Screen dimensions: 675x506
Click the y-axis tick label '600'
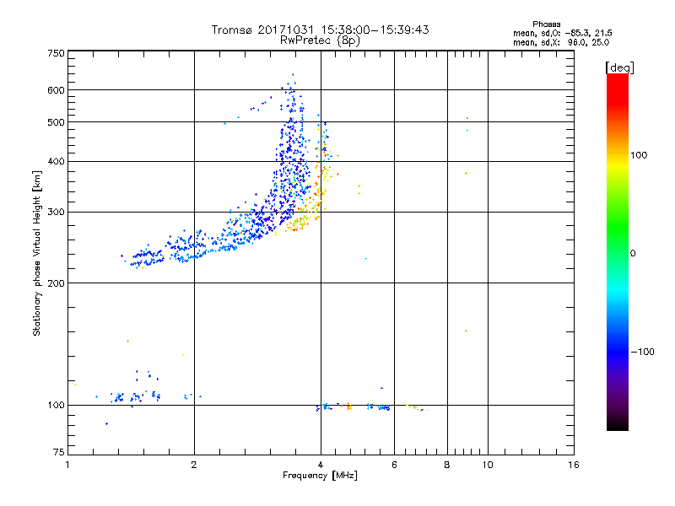pyautogui.click(x=56, y=90)
